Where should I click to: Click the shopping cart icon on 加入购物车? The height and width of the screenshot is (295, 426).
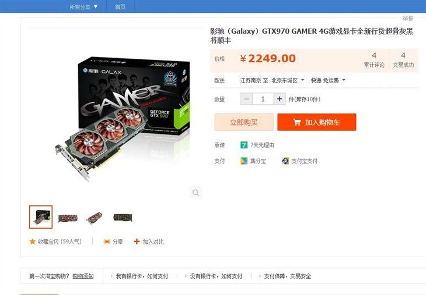[297, 122]
